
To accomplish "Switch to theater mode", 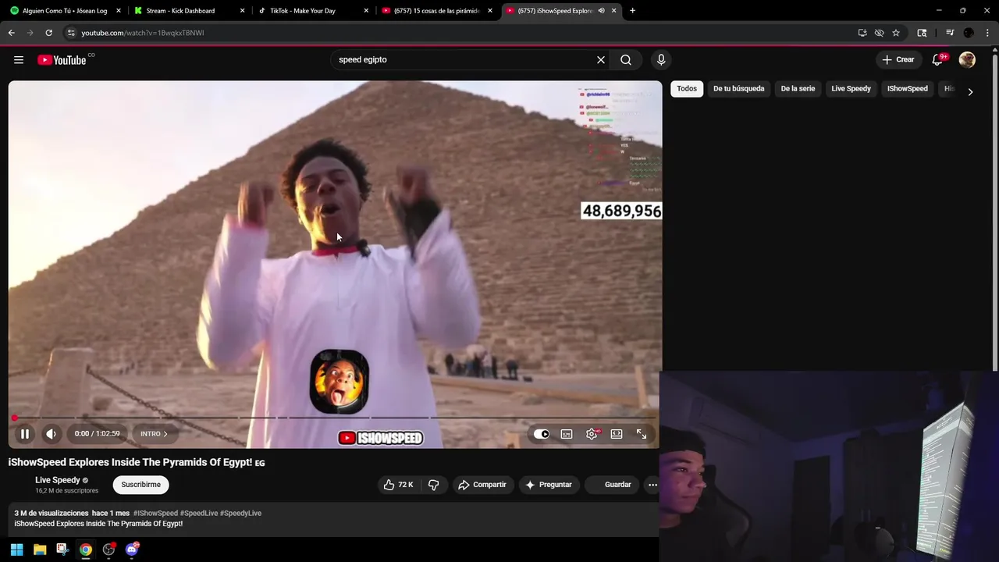I will pos(617,434).
